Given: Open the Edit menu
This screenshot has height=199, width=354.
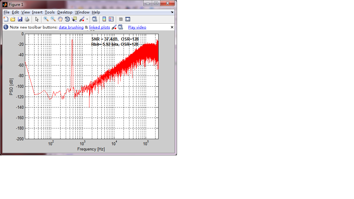Looking at the screenshot, I should [15, 12].
